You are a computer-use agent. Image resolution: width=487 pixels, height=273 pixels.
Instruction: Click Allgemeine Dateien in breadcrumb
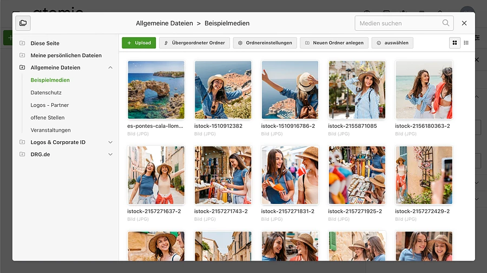[164, 23]
